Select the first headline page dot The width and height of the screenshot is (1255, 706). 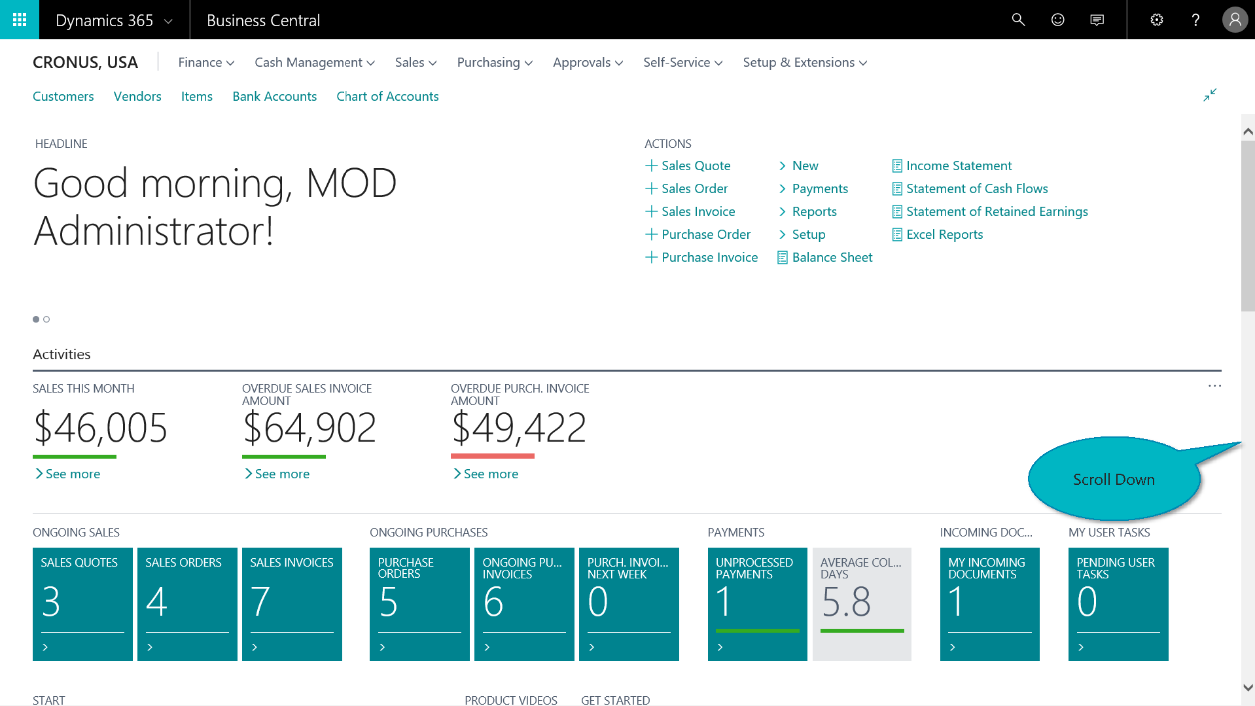(x=36, y=319)
